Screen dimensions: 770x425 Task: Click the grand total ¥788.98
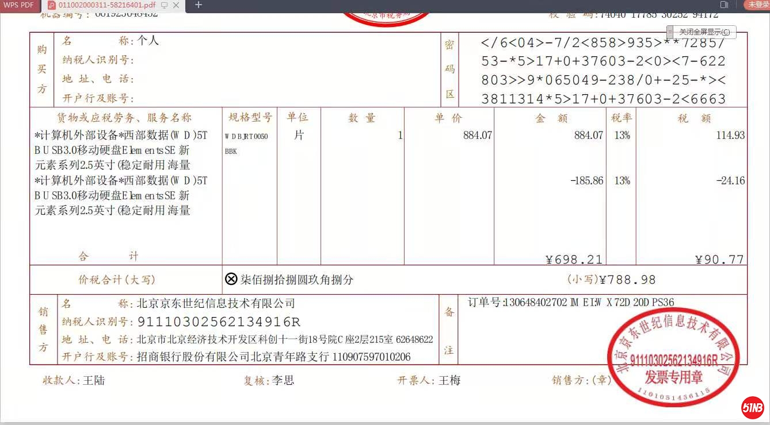click(628, 280)
